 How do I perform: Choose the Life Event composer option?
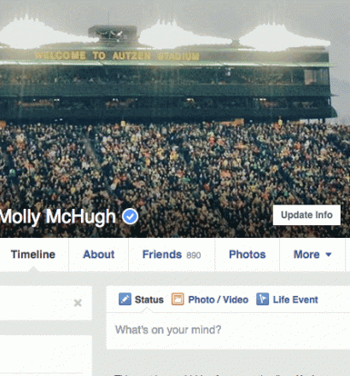coord(287,299)
